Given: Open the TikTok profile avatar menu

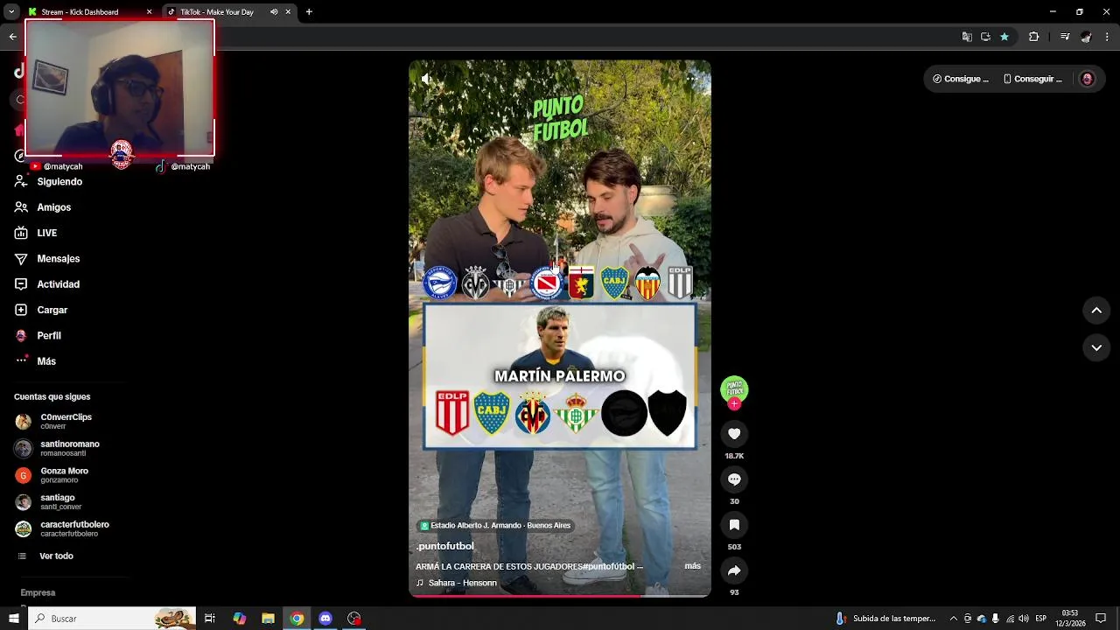Looking at the screenshot, I should click(x=1087, y=79).
